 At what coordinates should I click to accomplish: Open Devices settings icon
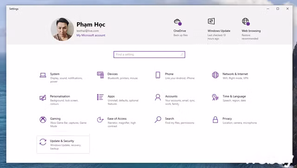click(100, 75)
